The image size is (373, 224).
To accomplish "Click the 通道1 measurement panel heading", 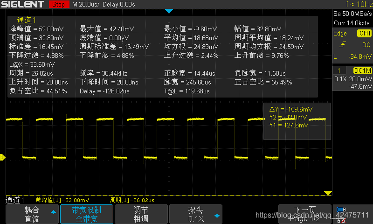I will click(x=27, y=20).
